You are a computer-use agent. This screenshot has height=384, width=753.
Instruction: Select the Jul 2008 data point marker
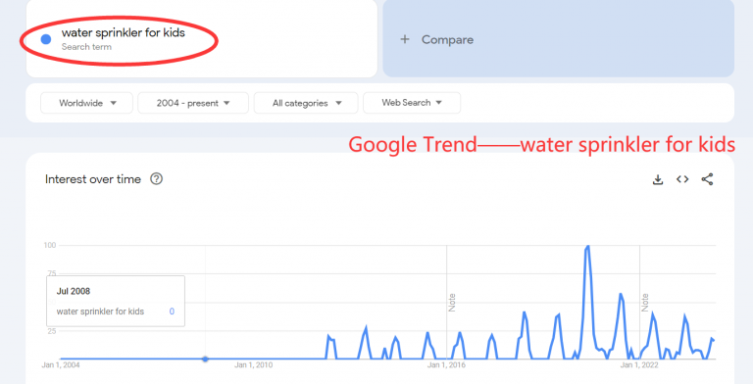[205, 360]
